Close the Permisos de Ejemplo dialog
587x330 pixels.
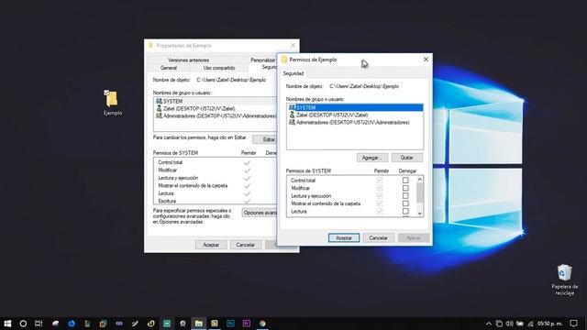click(x=426, y=60)
